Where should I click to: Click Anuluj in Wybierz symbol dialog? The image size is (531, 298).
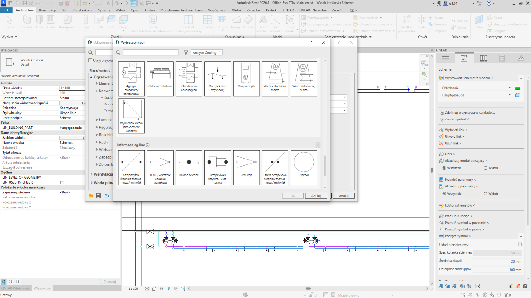[x=316, y=196]
